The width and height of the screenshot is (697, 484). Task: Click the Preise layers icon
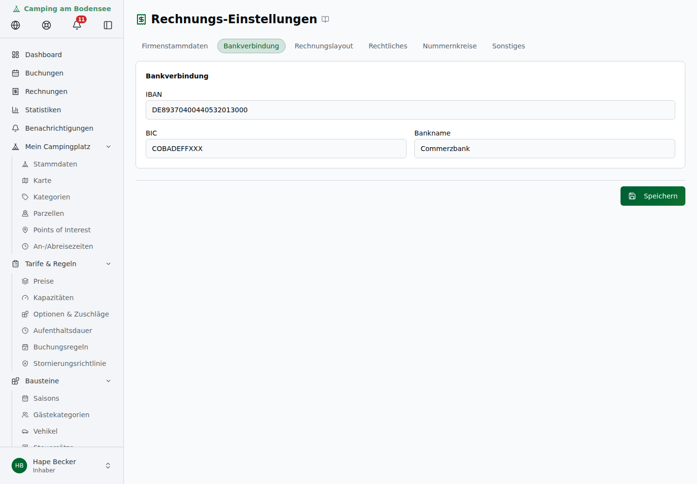[25, 281]
